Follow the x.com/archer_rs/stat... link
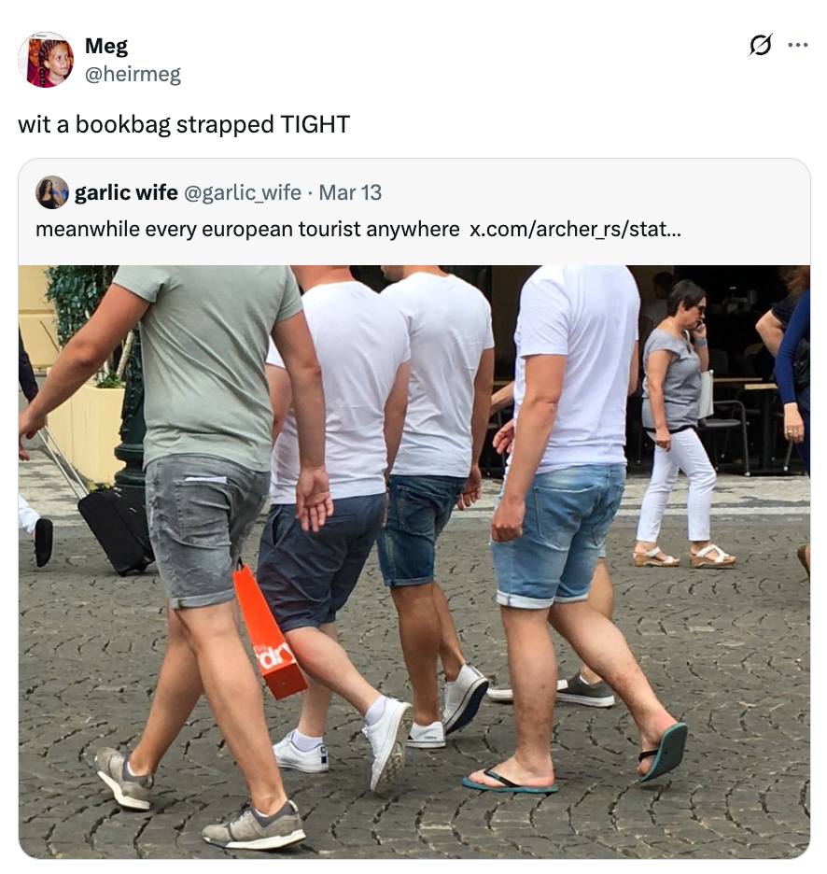Screen dimensions: 827x874 click(575, 229)
